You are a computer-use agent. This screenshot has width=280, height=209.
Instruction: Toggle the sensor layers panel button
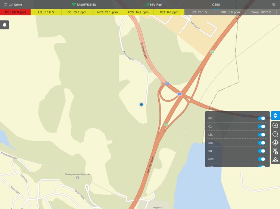[x=275, y=115]
